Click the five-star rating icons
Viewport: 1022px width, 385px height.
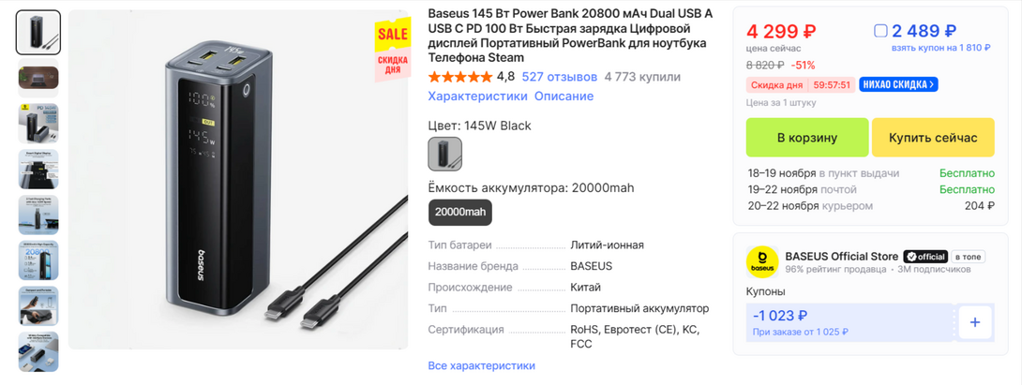coord(460,77)
